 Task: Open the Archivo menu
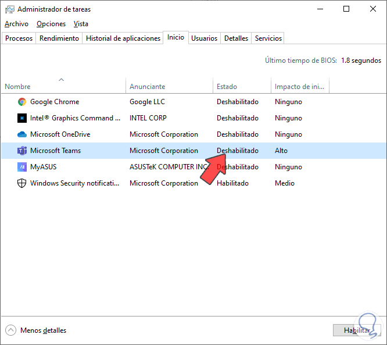pyautogui.click(x=16, y=24)
